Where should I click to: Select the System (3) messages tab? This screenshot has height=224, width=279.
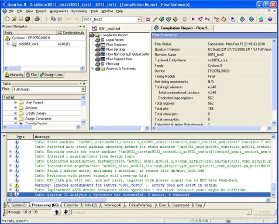[x=19, y=205]
